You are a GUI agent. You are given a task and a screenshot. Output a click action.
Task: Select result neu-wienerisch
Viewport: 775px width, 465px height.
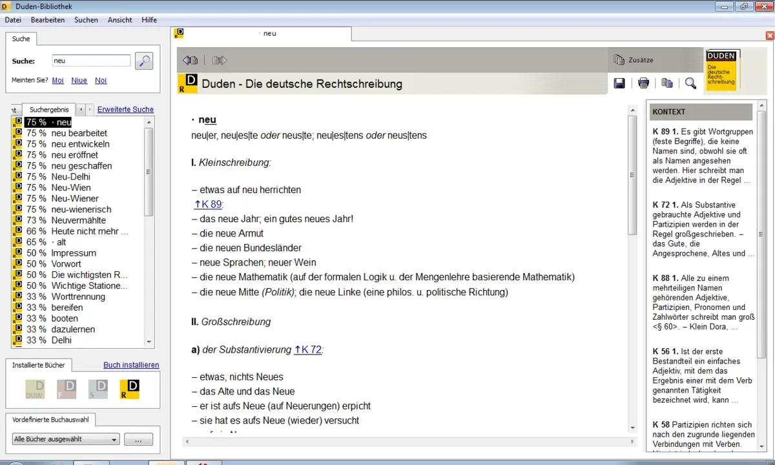click(x=81, y=209)
